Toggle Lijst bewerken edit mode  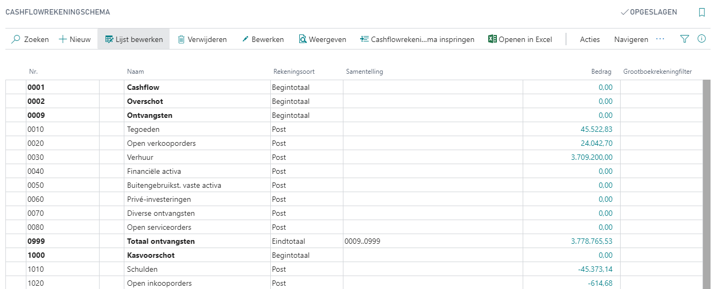[x=133, y=39]
